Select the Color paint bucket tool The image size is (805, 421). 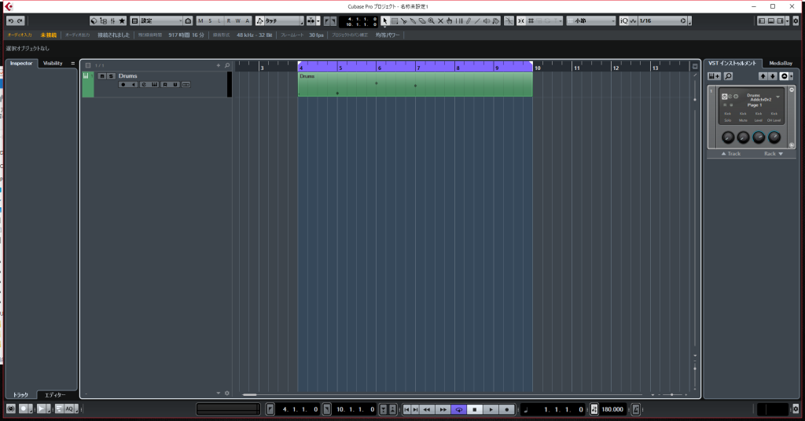pos(496,21)
